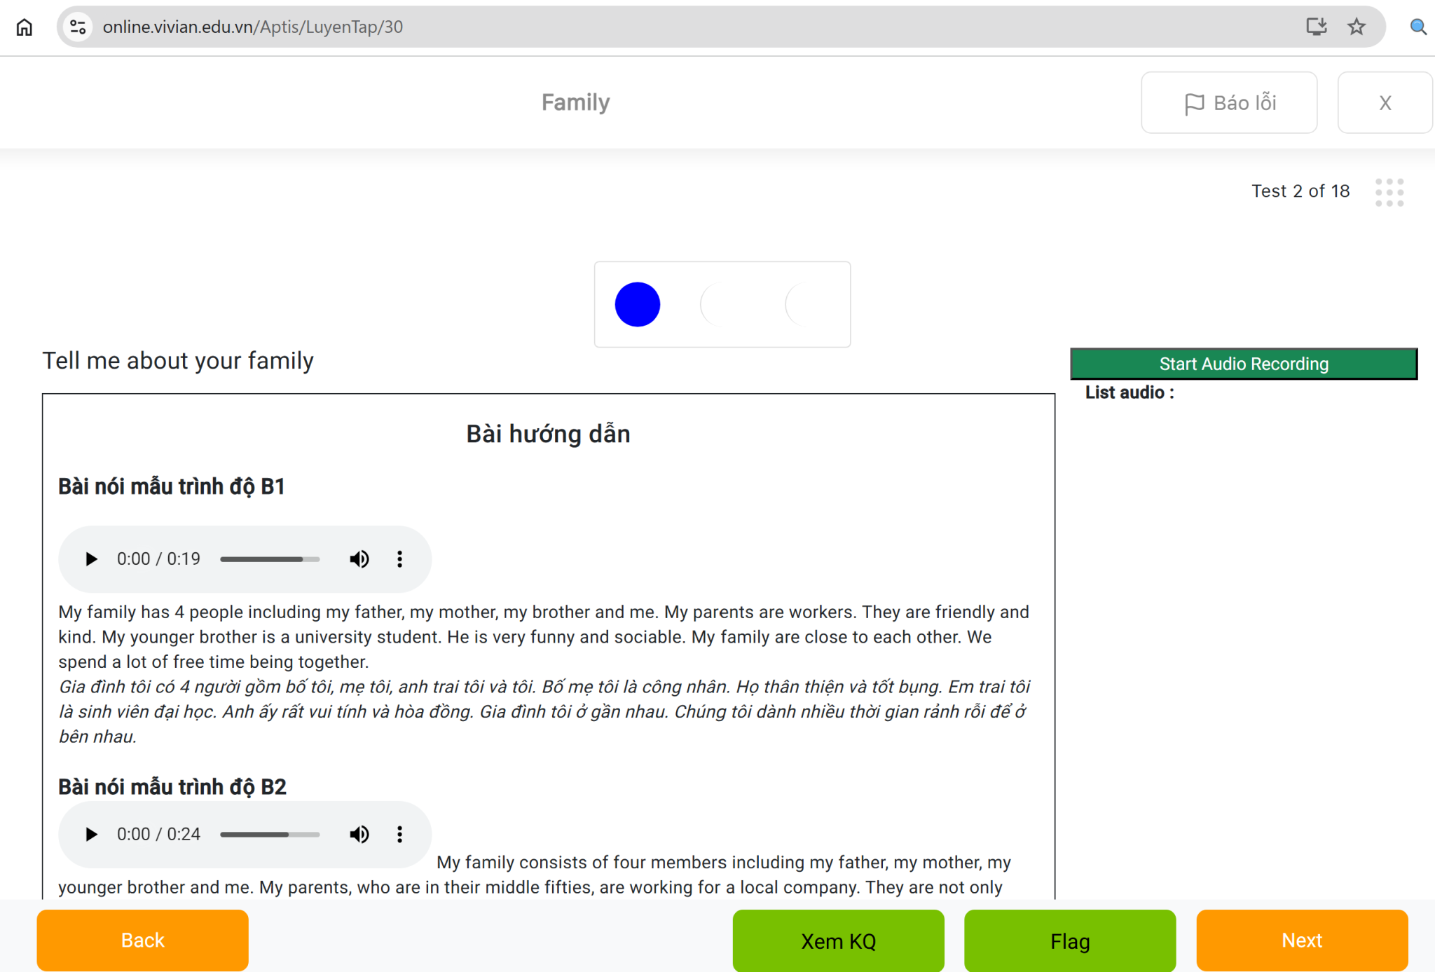
Task: Open B1 audio more options menu
Action: point(399,559)
